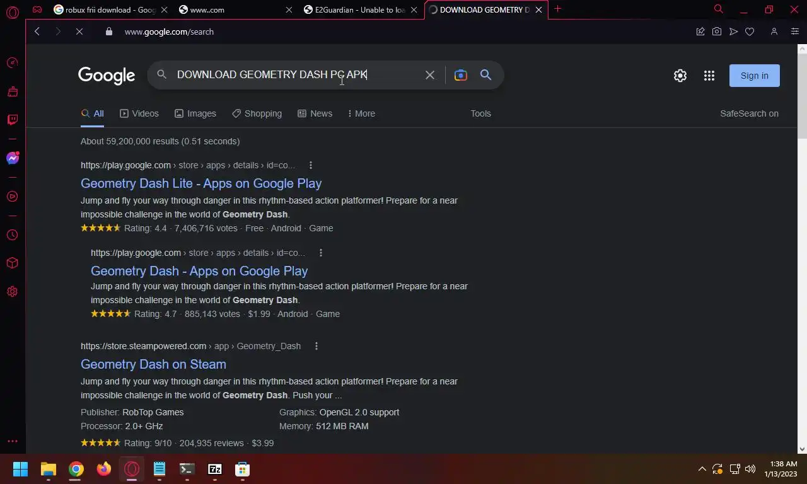This screenshot has height=484, width=807.
Task: Open Google quick settings gear
Action: pyautogui.click(x=680, y=76)
